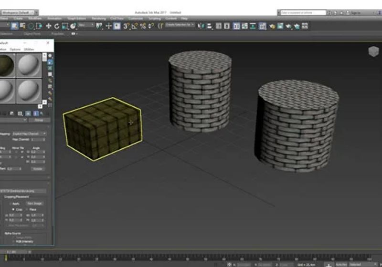
Task: Enable the Apply cropping checkbox
Action: click(x=11, y=204)
